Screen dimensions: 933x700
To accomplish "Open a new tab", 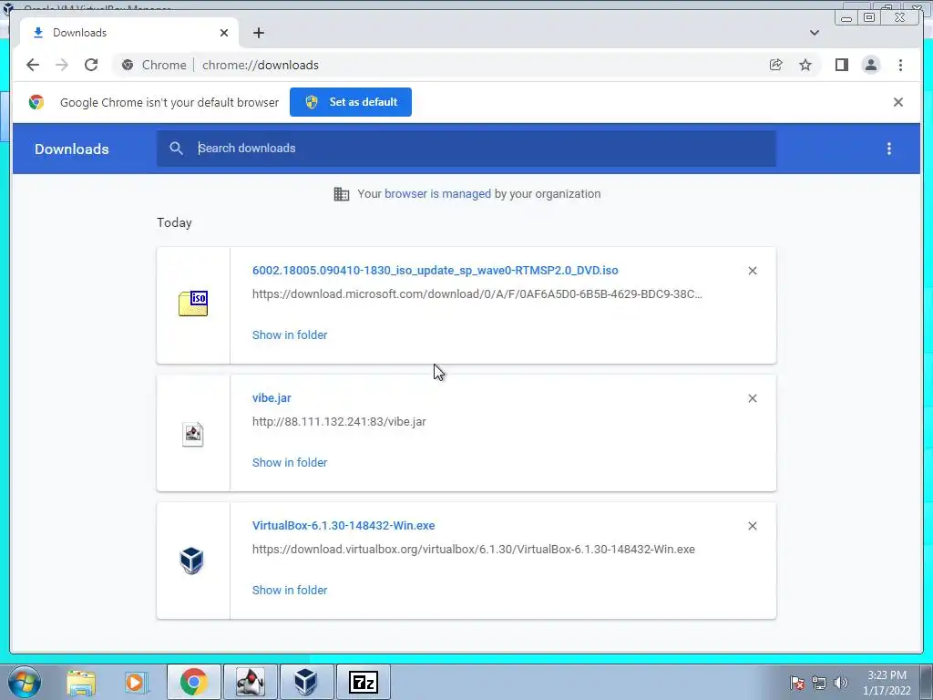I will pos(258,33).
